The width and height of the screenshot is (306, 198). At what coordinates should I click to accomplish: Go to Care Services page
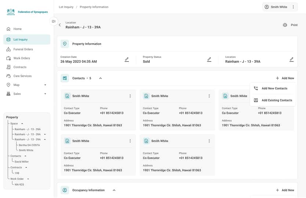click(x=22, y=76)
